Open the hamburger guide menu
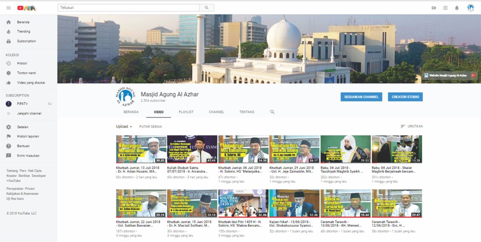 tap(9, 8)
